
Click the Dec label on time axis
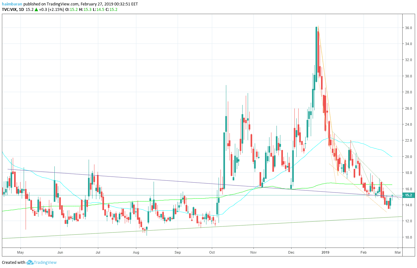pos(292,252)
